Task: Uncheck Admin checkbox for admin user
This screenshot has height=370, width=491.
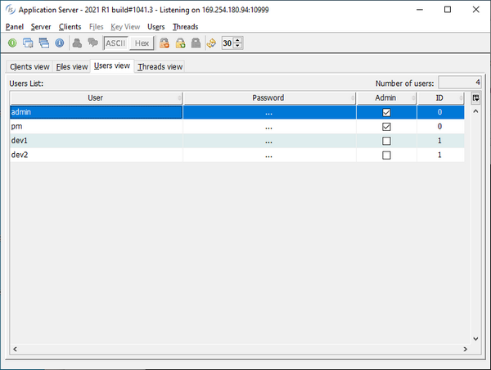Action: click(x=386, y=112)
